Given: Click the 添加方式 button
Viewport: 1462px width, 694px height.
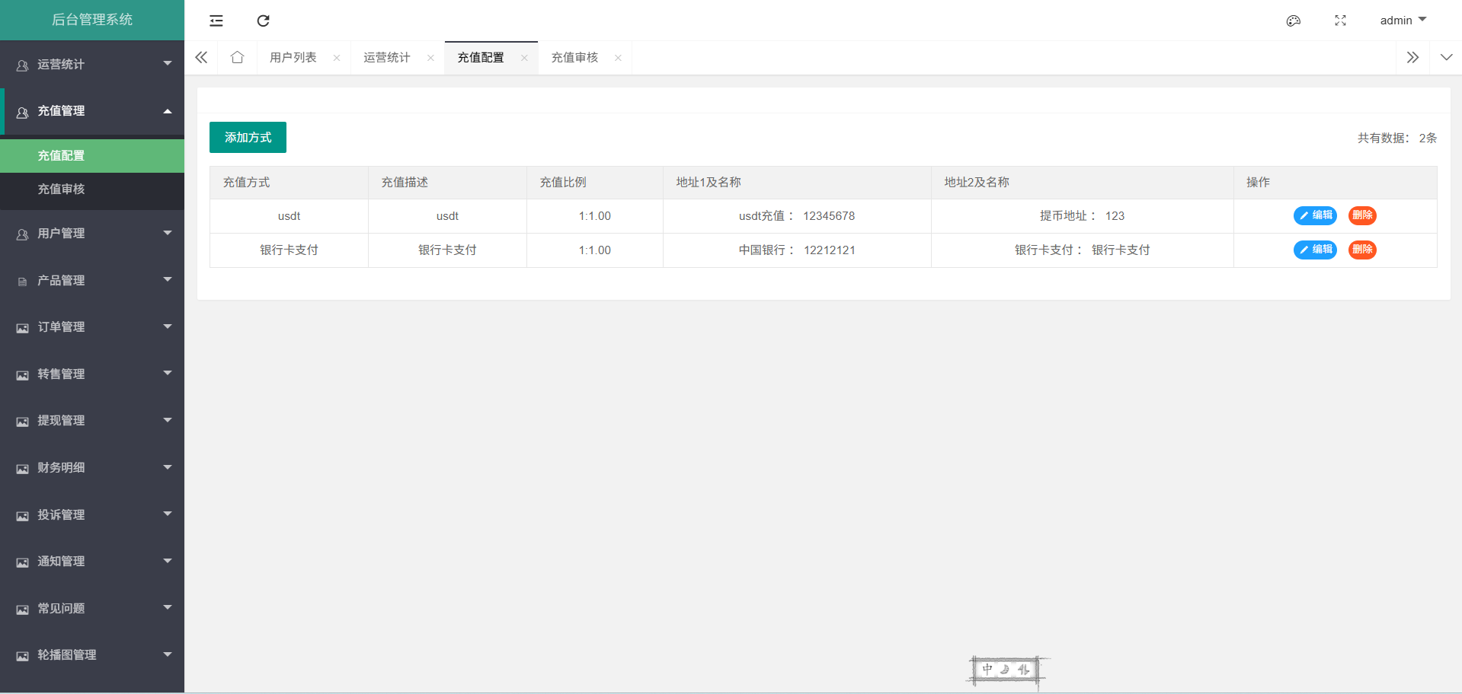Looking at the screenshot, I should [248, 138].
